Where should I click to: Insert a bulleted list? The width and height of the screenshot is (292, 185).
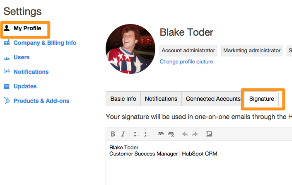coord(137,134)
